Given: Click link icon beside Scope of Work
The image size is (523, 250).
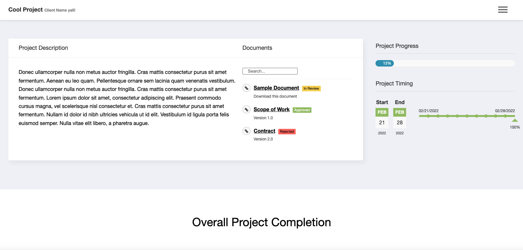Looking at the screenshot, I should [246, 110].
